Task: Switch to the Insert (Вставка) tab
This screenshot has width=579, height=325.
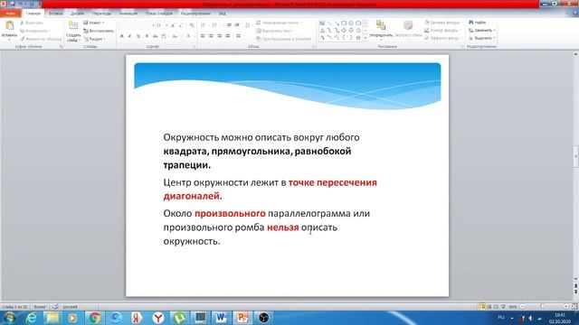Action: (56, 14)
